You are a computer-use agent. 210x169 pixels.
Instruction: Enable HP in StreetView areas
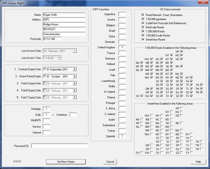(182, 108)
